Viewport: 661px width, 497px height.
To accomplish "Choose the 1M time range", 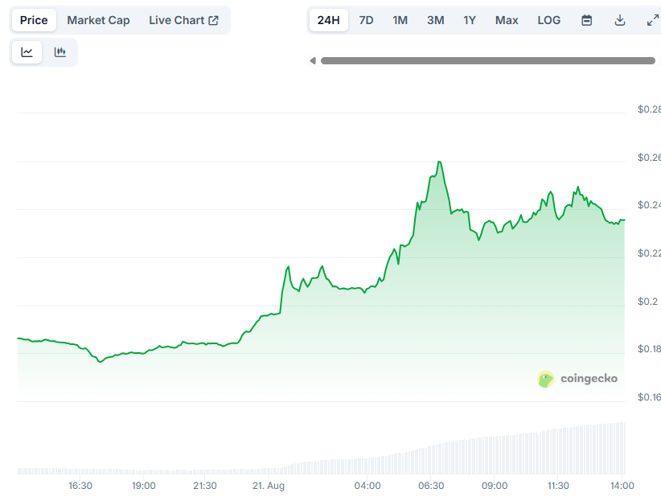I will 400,20.
